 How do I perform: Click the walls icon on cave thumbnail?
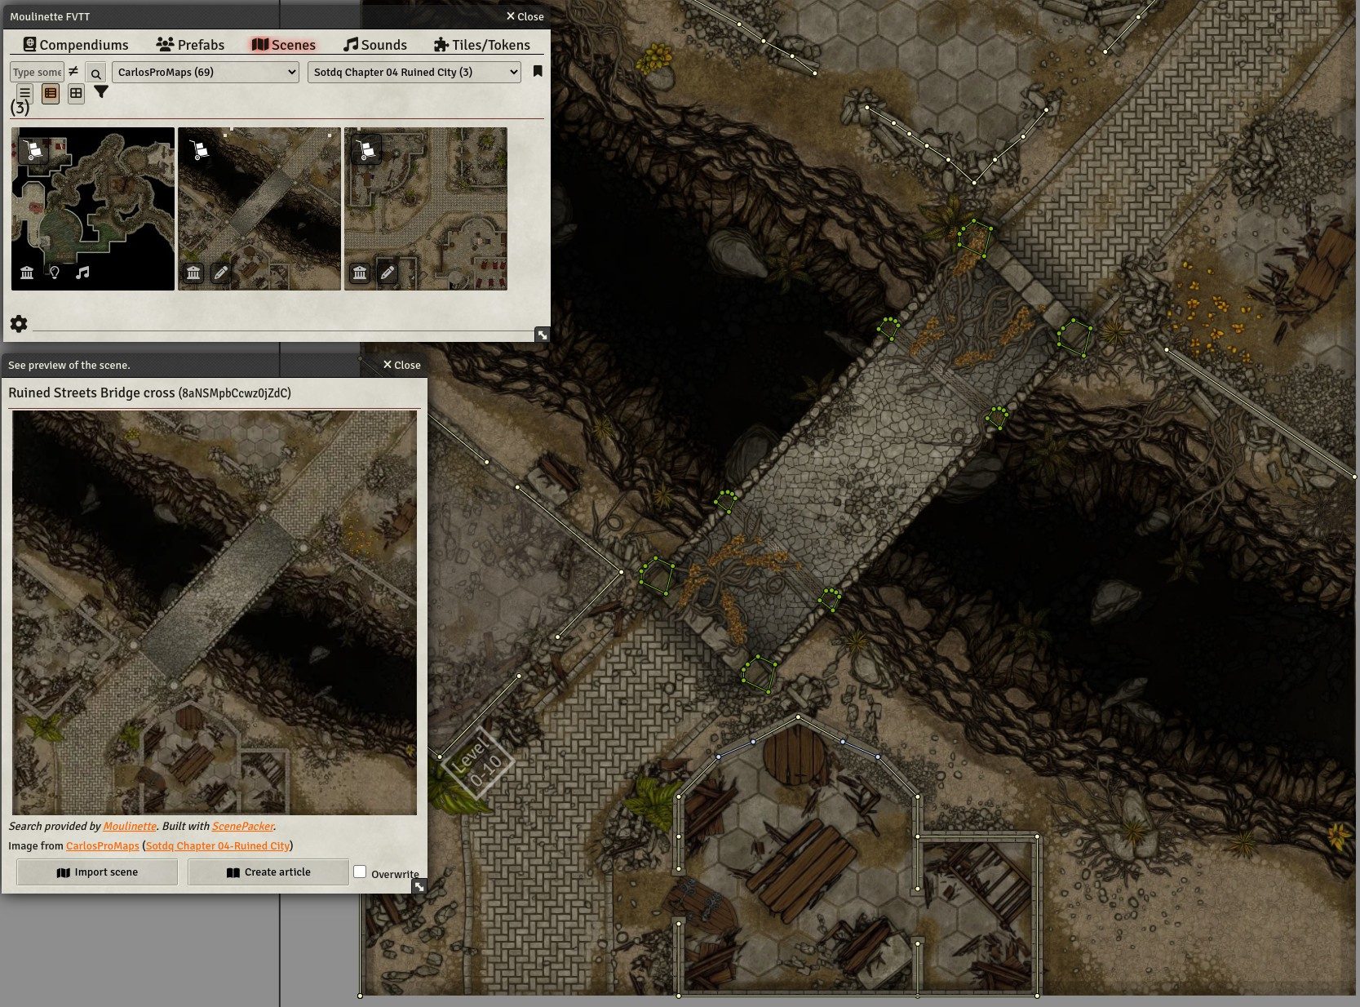click(27, 273)
